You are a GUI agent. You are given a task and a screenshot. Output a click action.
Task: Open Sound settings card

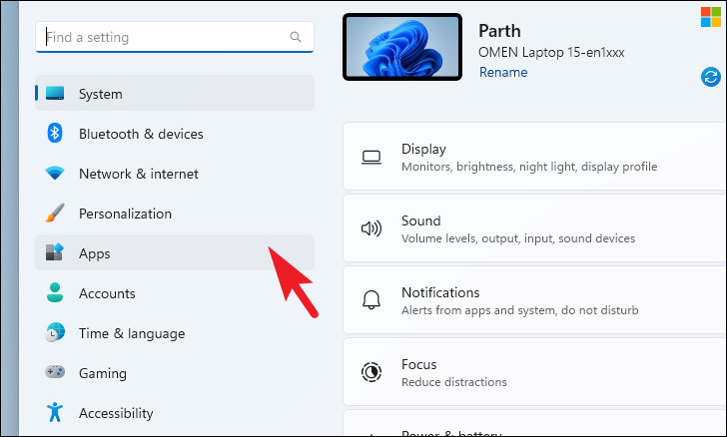coord(534,228)
